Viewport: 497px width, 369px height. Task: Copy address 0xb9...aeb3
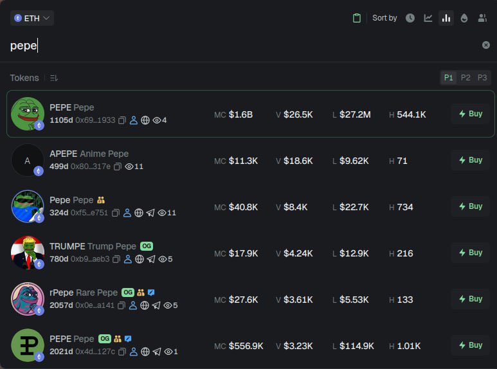pos(116,259)
